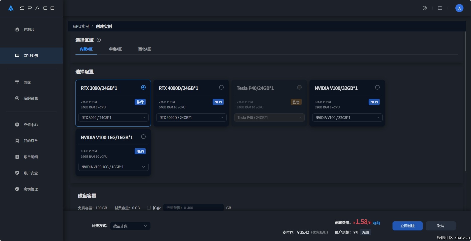Select the RTX 4090D/24GB*1 radio button
471x241 pixels.
click(x=221, y=87)
